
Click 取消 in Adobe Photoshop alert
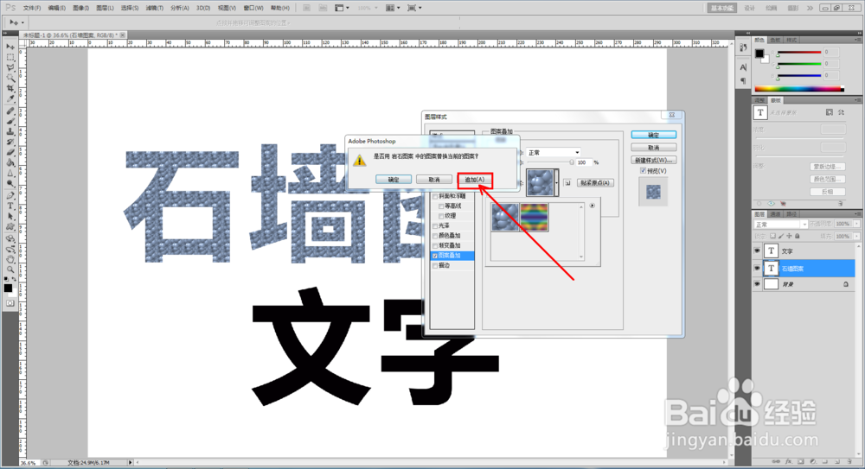(434, 180)
